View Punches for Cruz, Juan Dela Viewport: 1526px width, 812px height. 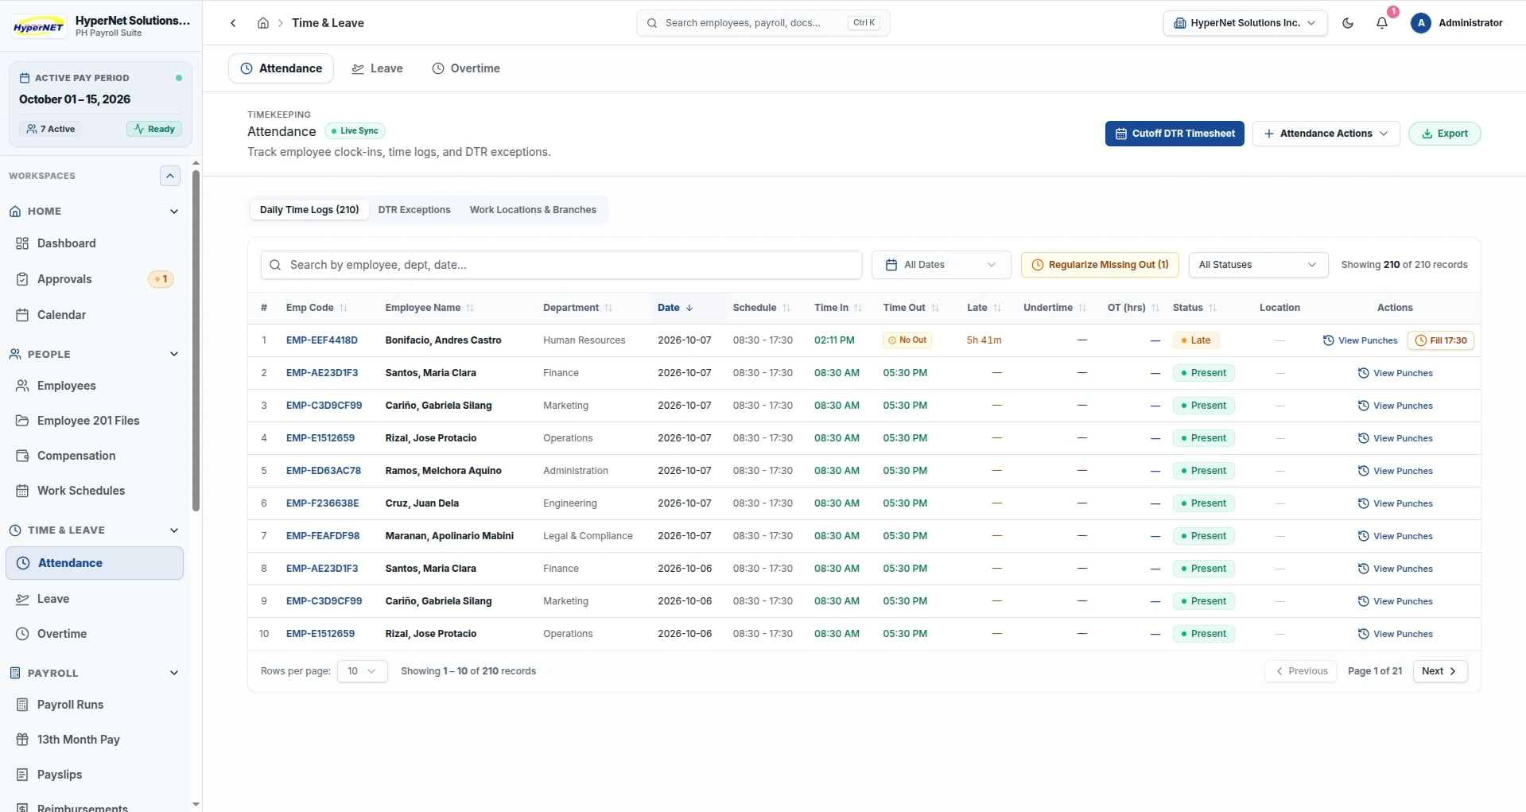[x=1395, y=503]
